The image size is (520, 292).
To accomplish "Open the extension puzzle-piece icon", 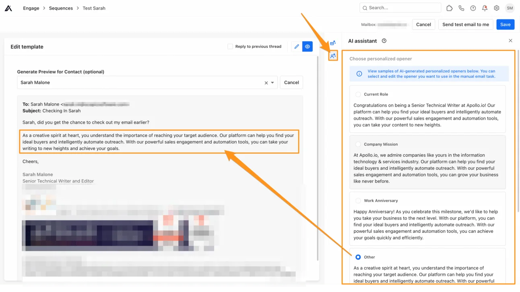I will click(x=450, y=8).
